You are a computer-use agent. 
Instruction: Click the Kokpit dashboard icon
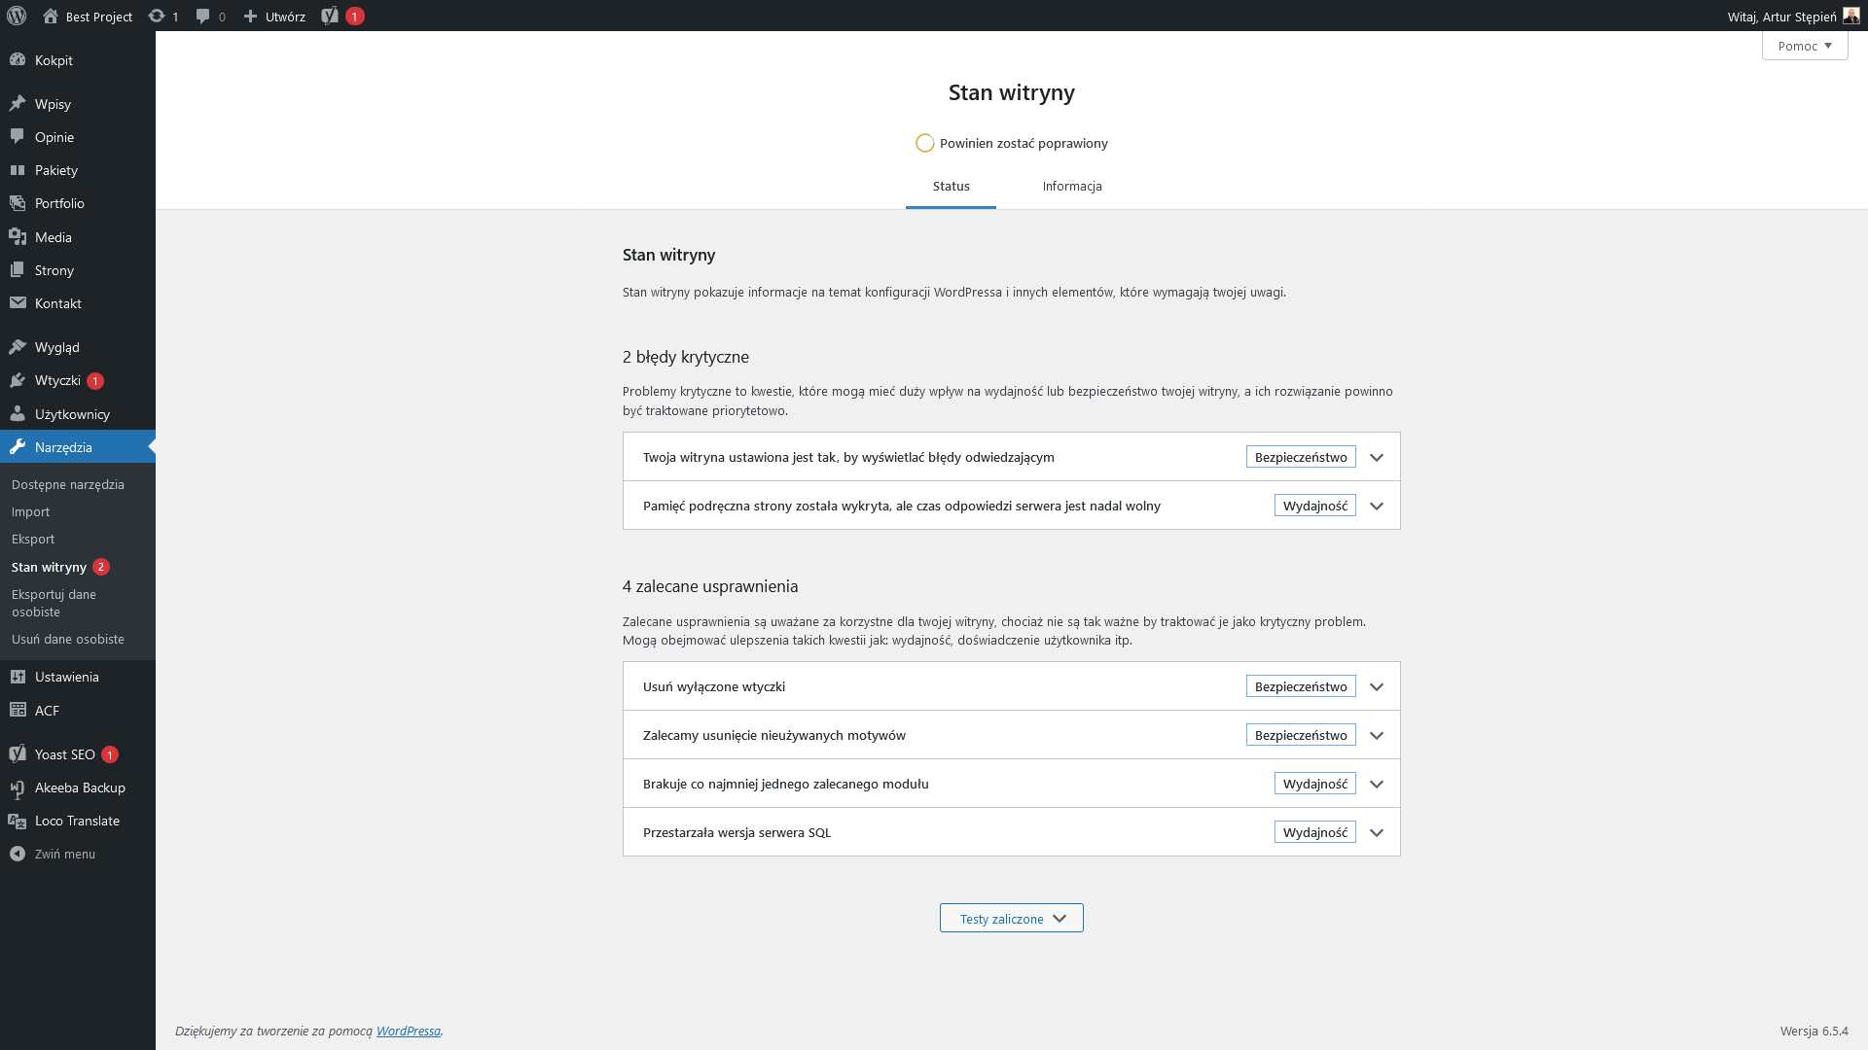pyautogui.click(x=18, y=60)
